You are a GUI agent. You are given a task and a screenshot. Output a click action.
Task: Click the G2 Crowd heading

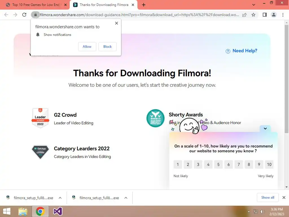(65, 115)
